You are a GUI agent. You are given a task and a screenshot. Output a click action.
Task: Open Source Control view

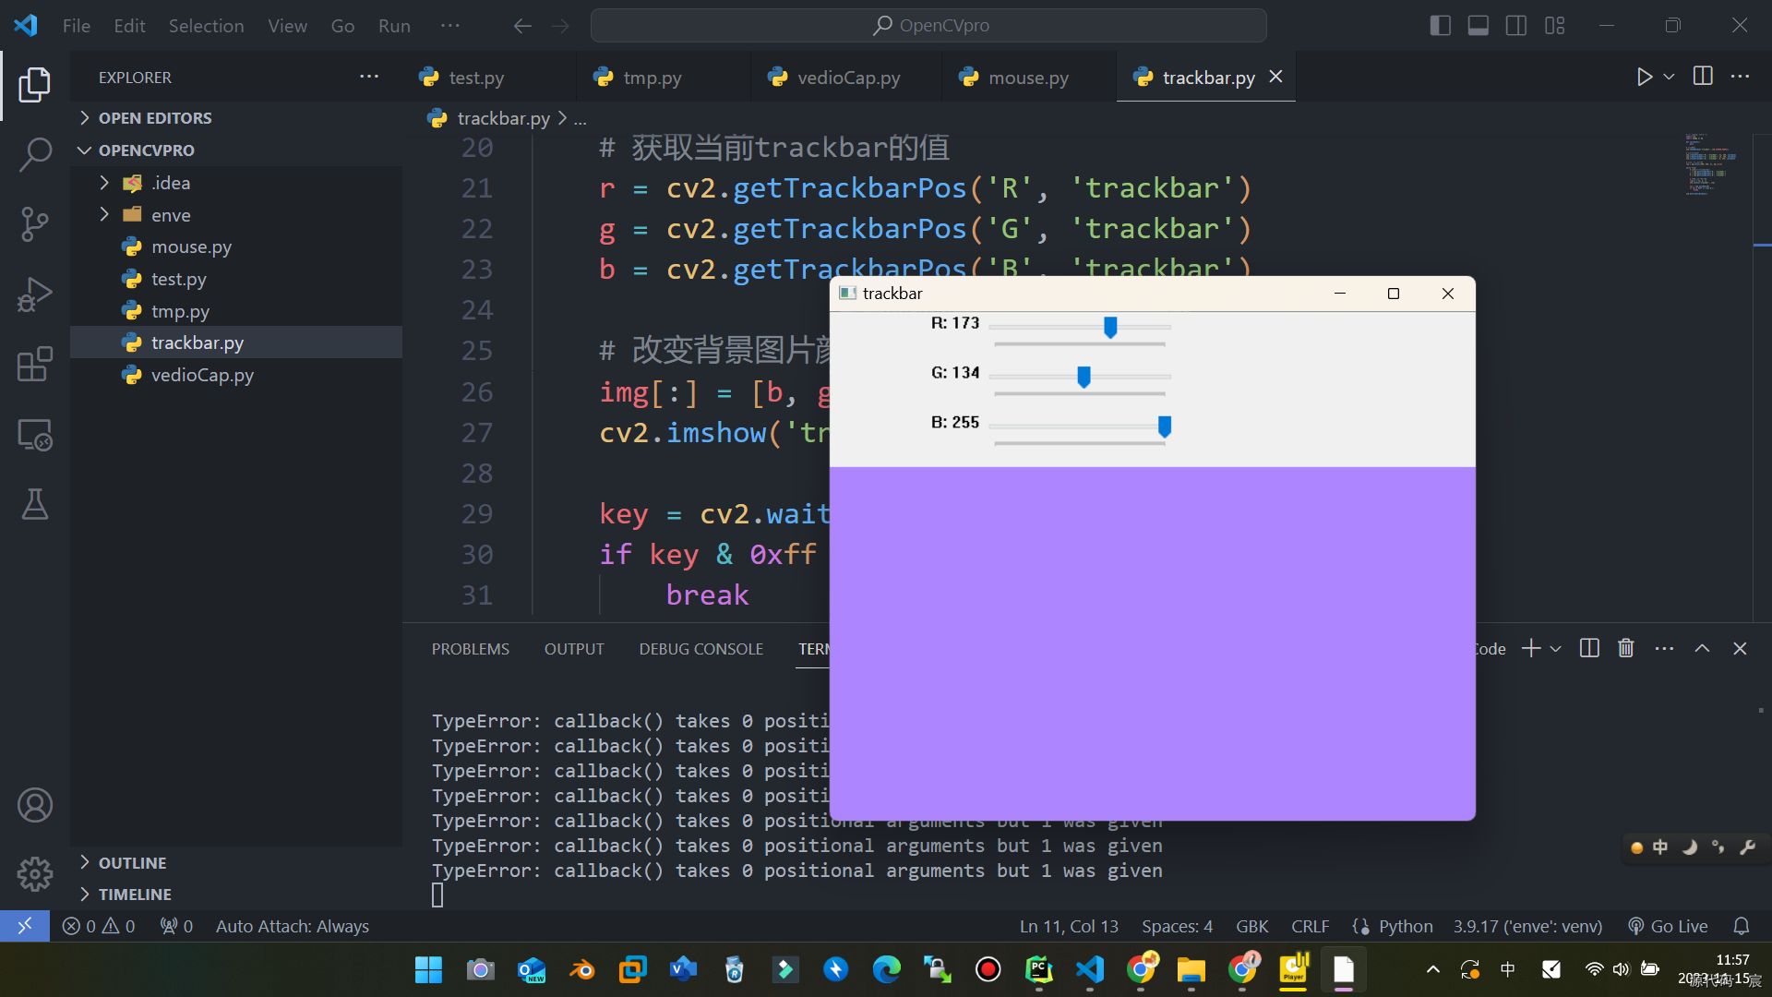pos(35,224)
